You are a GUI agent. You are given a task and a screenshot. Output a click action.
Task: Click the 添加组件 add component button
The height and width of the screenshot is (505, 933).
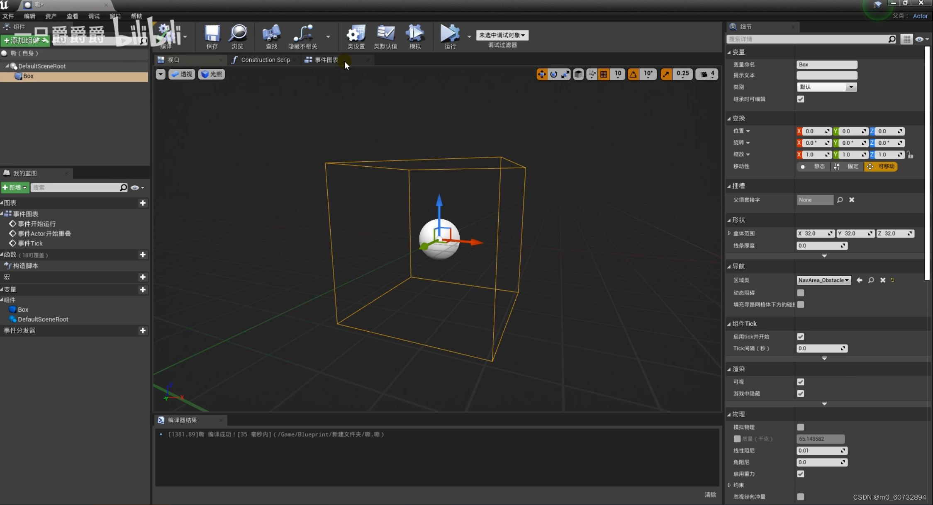click(24, 41)
